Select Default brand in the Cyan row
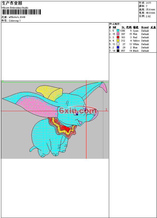Screen dimensions: 157x218 pyautogui.click(x=145, y=31)
